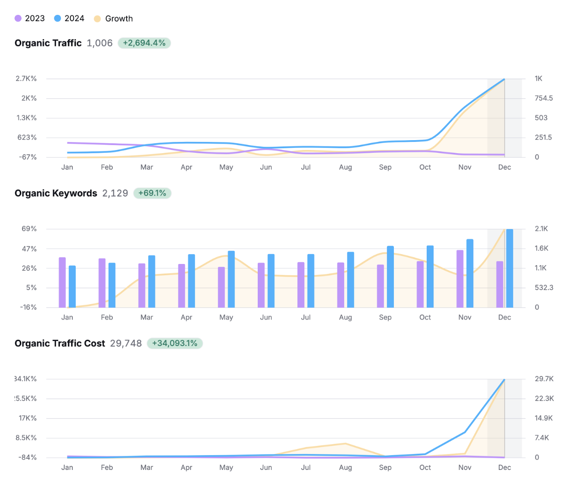
Task: Click the Dec label on Organic Traffic axis
Action: [504, 167]
